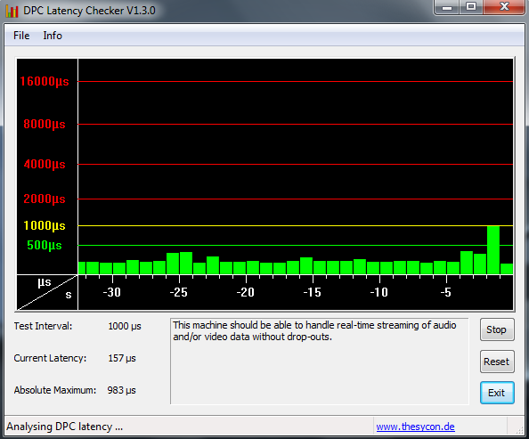Click the status message text box

point(320,361)
